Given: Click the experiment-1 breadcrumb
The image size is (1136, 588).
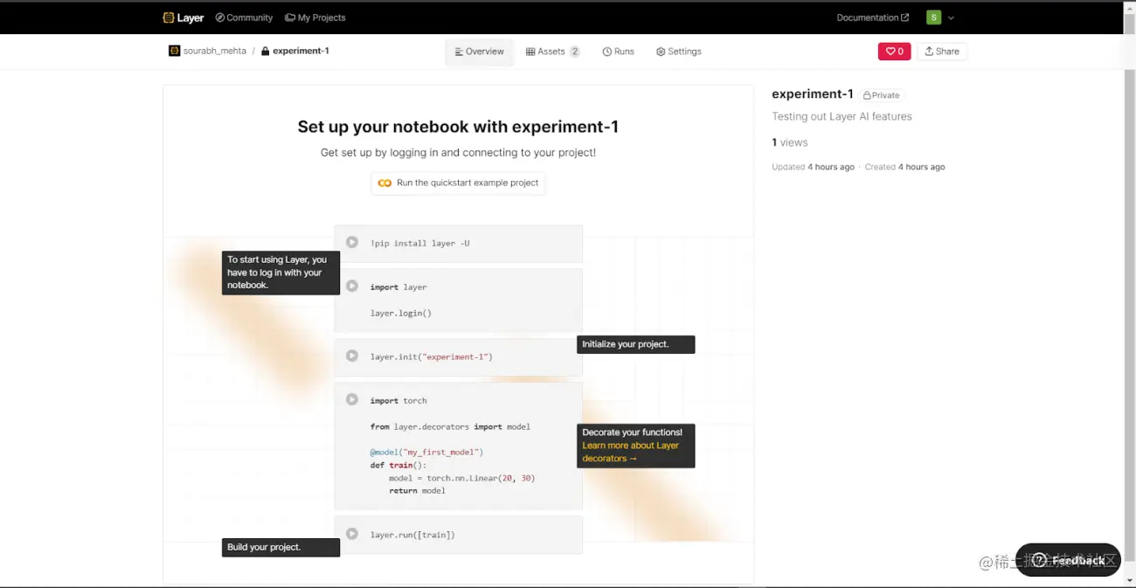Looking at the screenshot, I should tap(295, 51).
